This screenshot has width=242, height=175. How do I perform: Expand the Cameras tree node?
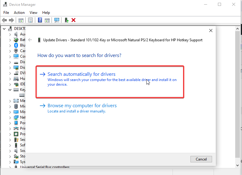pyautogui.click(x=10, y=51)
